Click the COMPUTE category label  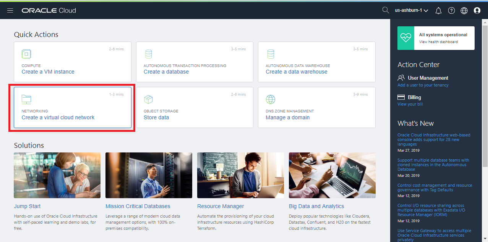(x=31, y=66)
